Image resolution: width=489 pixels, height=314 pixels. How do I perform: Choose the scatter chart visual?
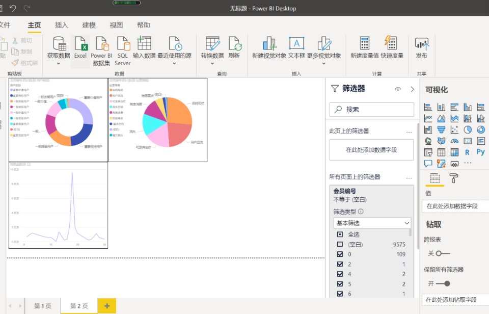(454, 129)
